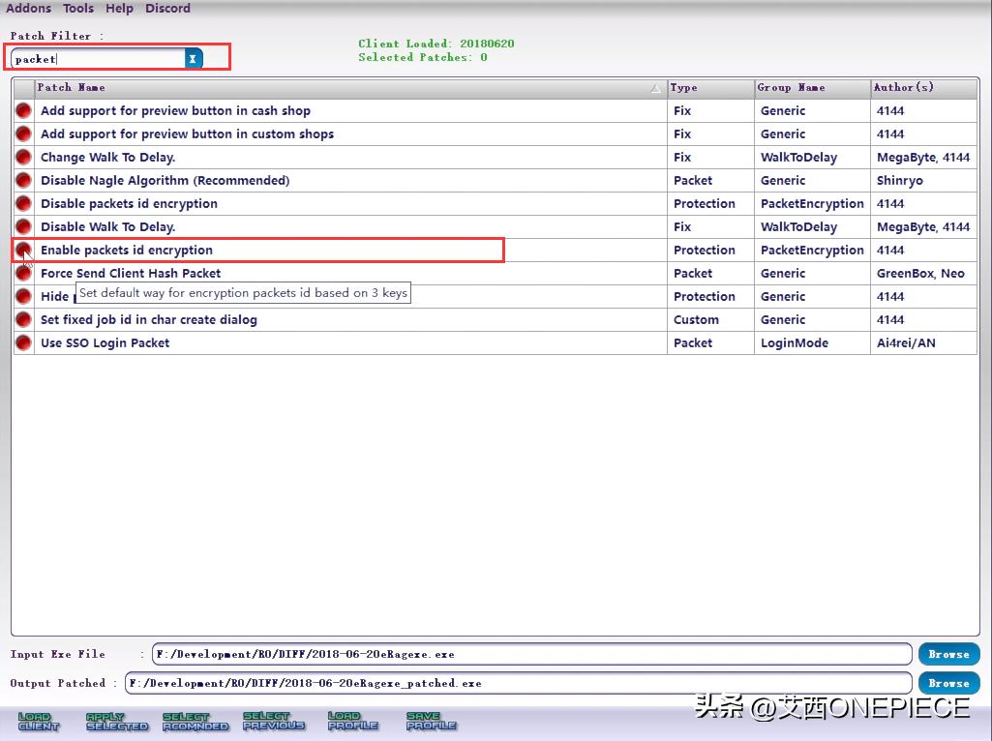Toggle red dot for Change Walk To Delay
992x741 pixels.
[x=23, y=158]
